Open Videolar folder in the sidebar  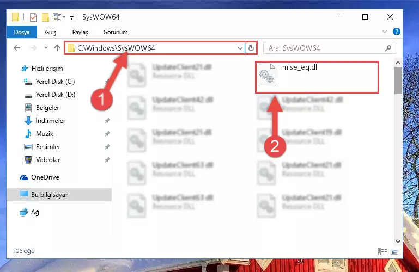(48, 160)
